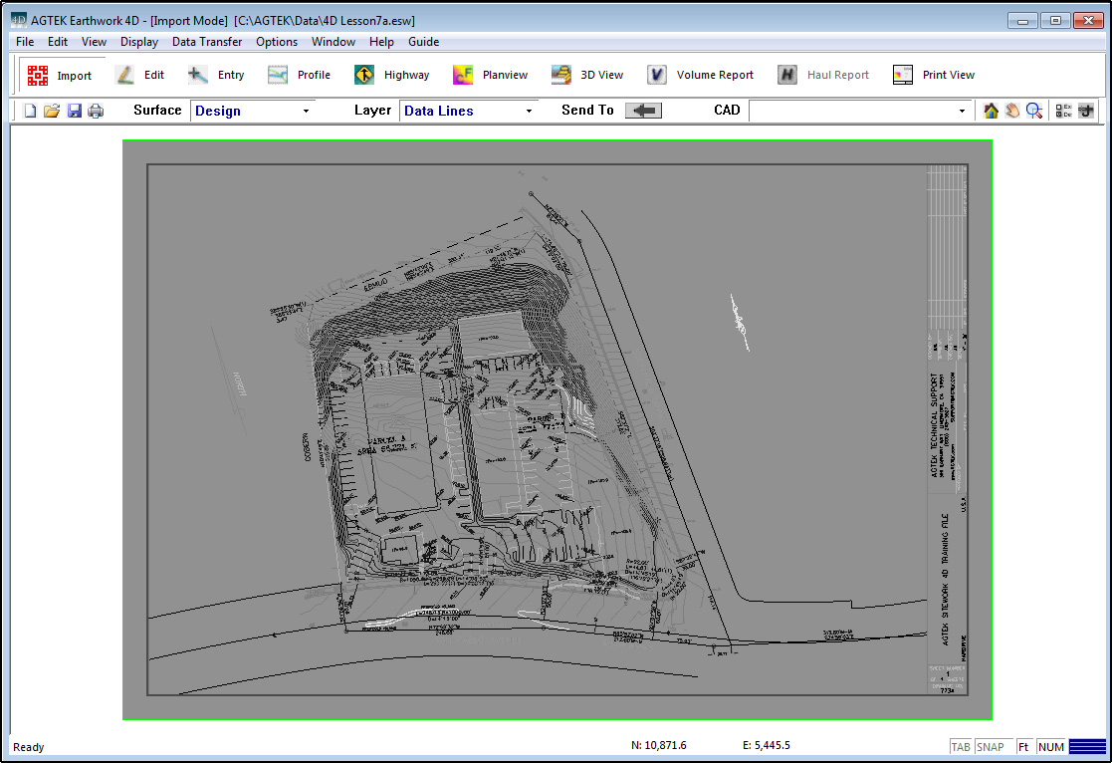1112x763 pixels.
Task: Open the Profile view
Action: click(300, 76)
